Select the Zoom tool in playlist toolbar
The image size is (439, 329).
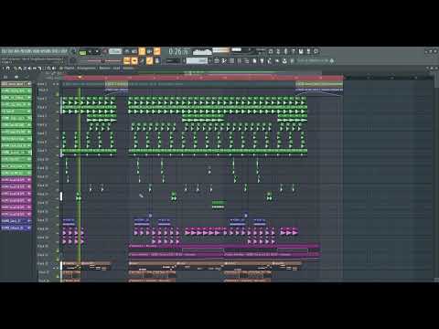pyautogui.click(x=48, y=69)
